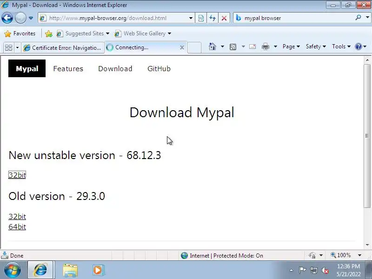Open the Safety menu
This screenshot has width=372, height=279.
tap(316, 46)
